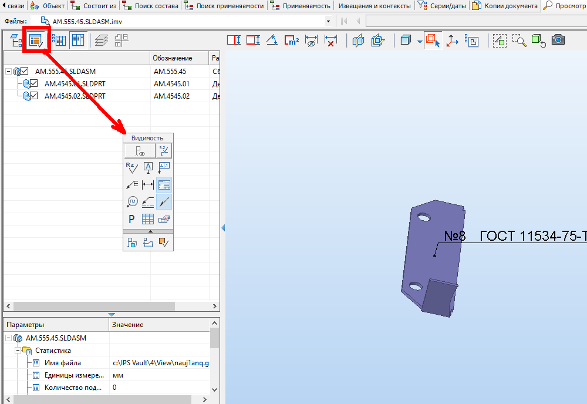Uncheck the AM.555.45.SLDASM assembly checkbox
Image resolution: width=587 pixels, height=404 pixels.
pos(25,72)
